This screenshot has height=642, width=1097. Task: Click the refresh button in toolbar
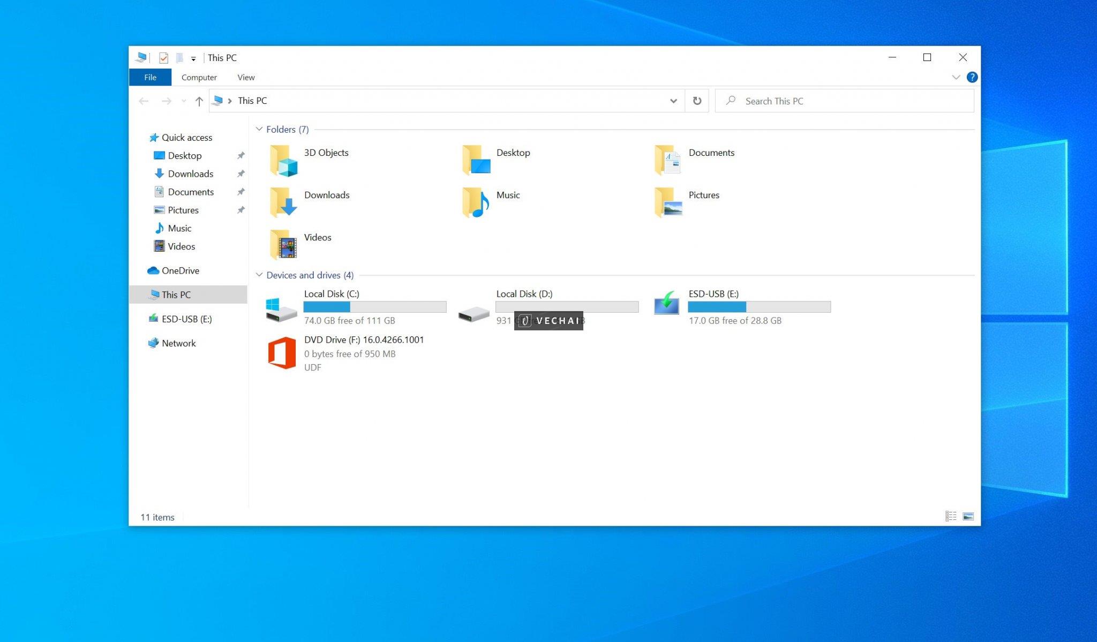(x=696, y=100)
